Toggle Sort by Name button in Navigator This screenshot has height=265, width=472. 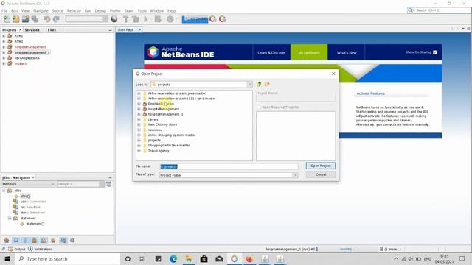click(63, 241)
